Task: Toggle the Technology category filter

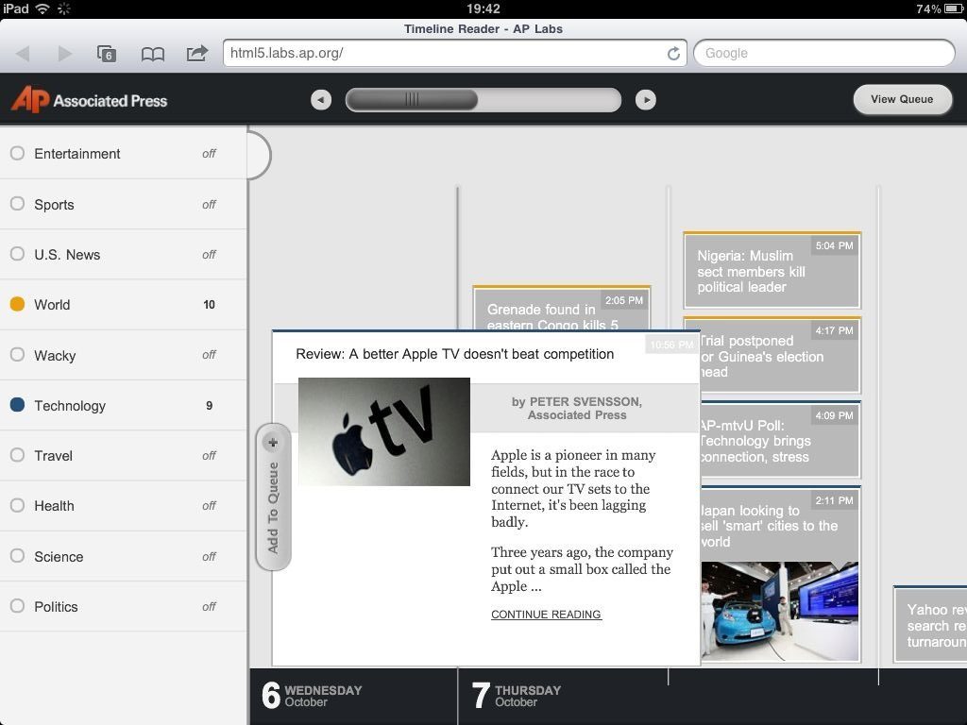Action: click(123, 405)
